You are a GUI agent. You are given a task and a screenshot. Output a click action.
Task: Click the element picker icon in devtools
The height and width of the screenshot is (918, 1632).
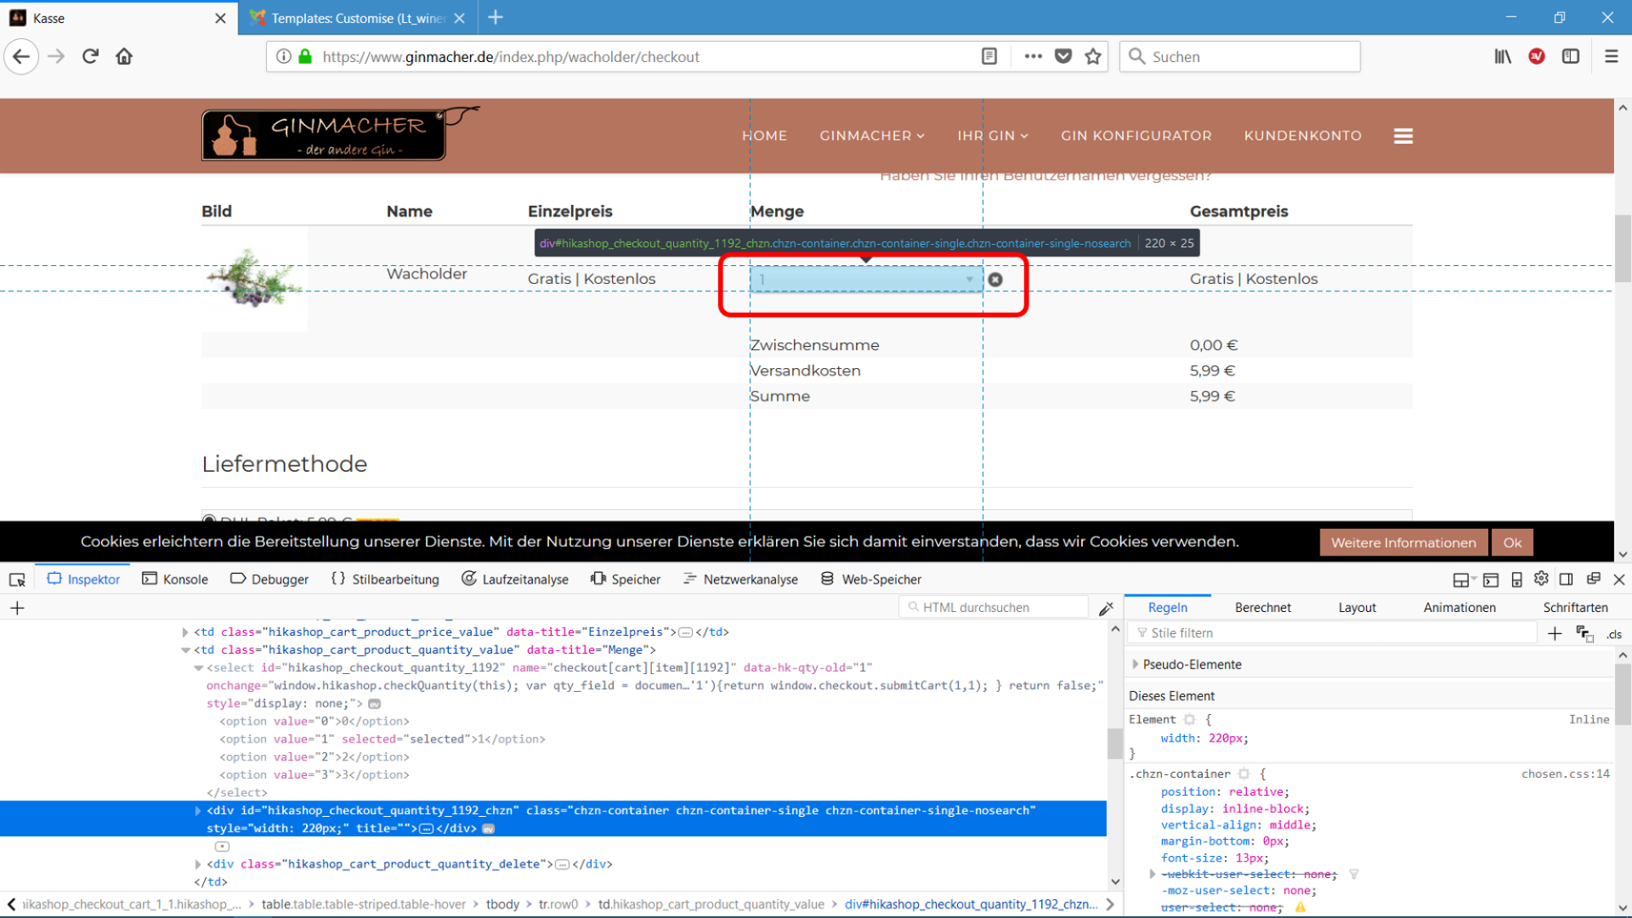point(17,580)
